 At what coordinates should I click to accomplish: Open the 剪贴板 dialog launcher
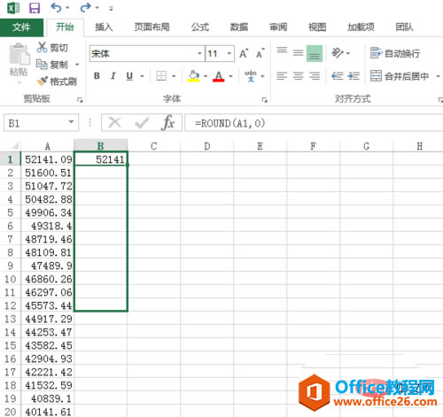click(80, 100)
